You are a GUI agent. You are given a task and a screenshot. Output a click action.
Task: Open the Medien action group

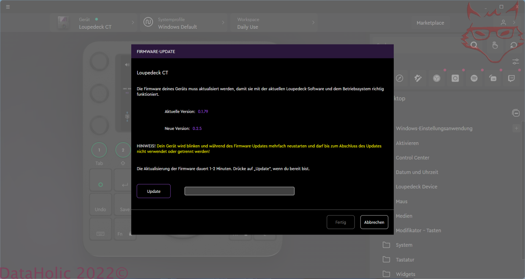[x=404, y=216]
